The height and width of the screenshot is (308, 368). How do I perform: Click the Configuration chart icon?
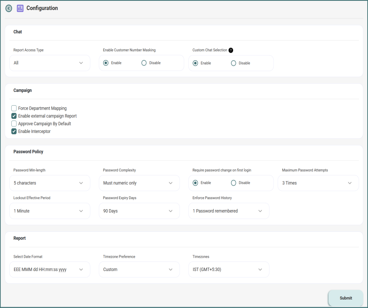(20, 8)
